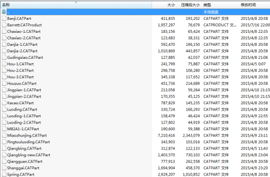Click the file icon beside Pingtouluoding.CATPart
The height and width of the screenshot is (177, 270).
click(x=4, y=142)
